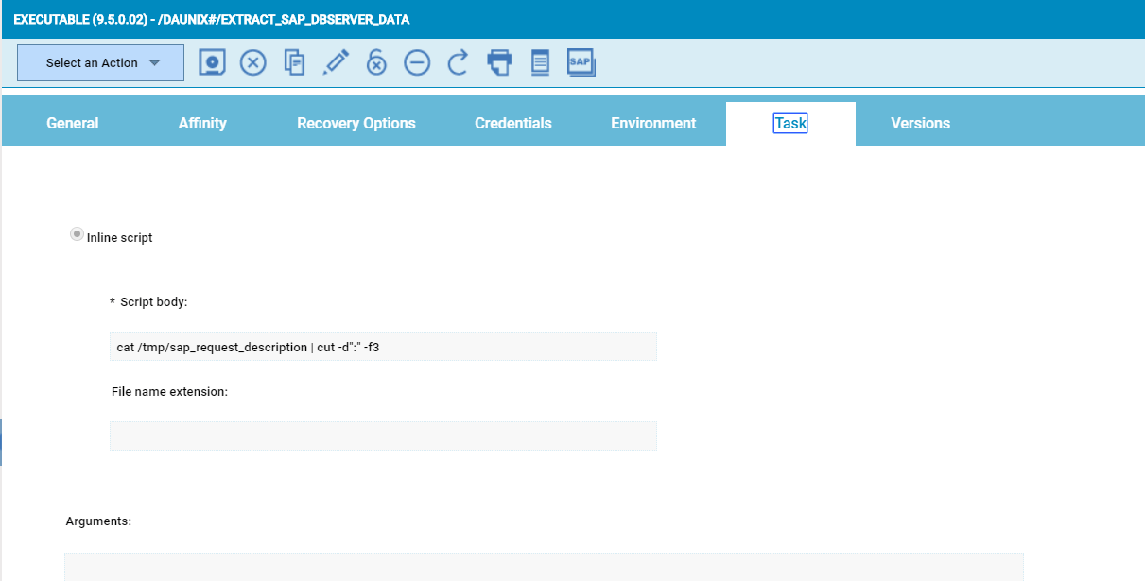
Task: Open the Affinity tab
Action: [x=202, y=124]
